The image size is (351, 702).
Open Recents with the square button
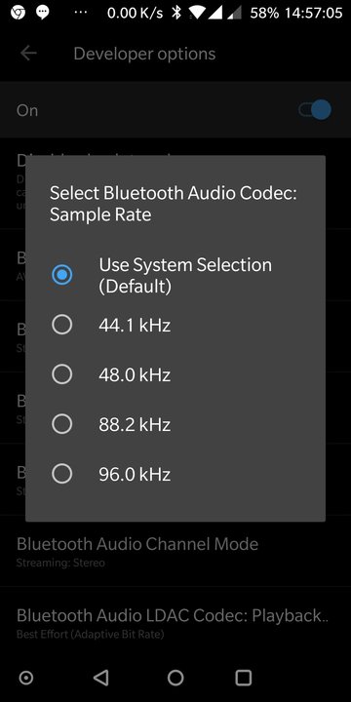pos(244,678)
